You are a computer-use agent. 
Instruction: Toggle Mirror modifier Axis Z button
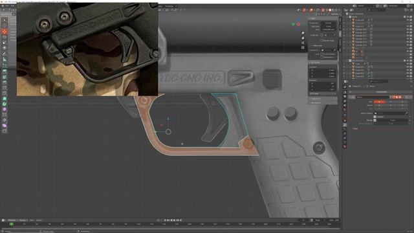402,102
